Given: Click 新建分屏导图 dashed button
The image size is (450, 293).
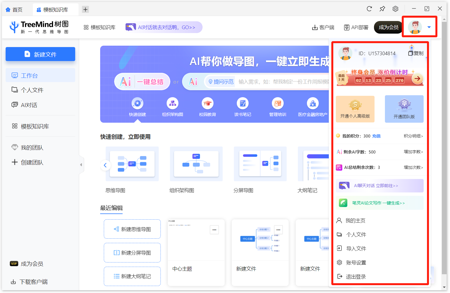Looking at the screenshot, I should (x=132, y=253).
